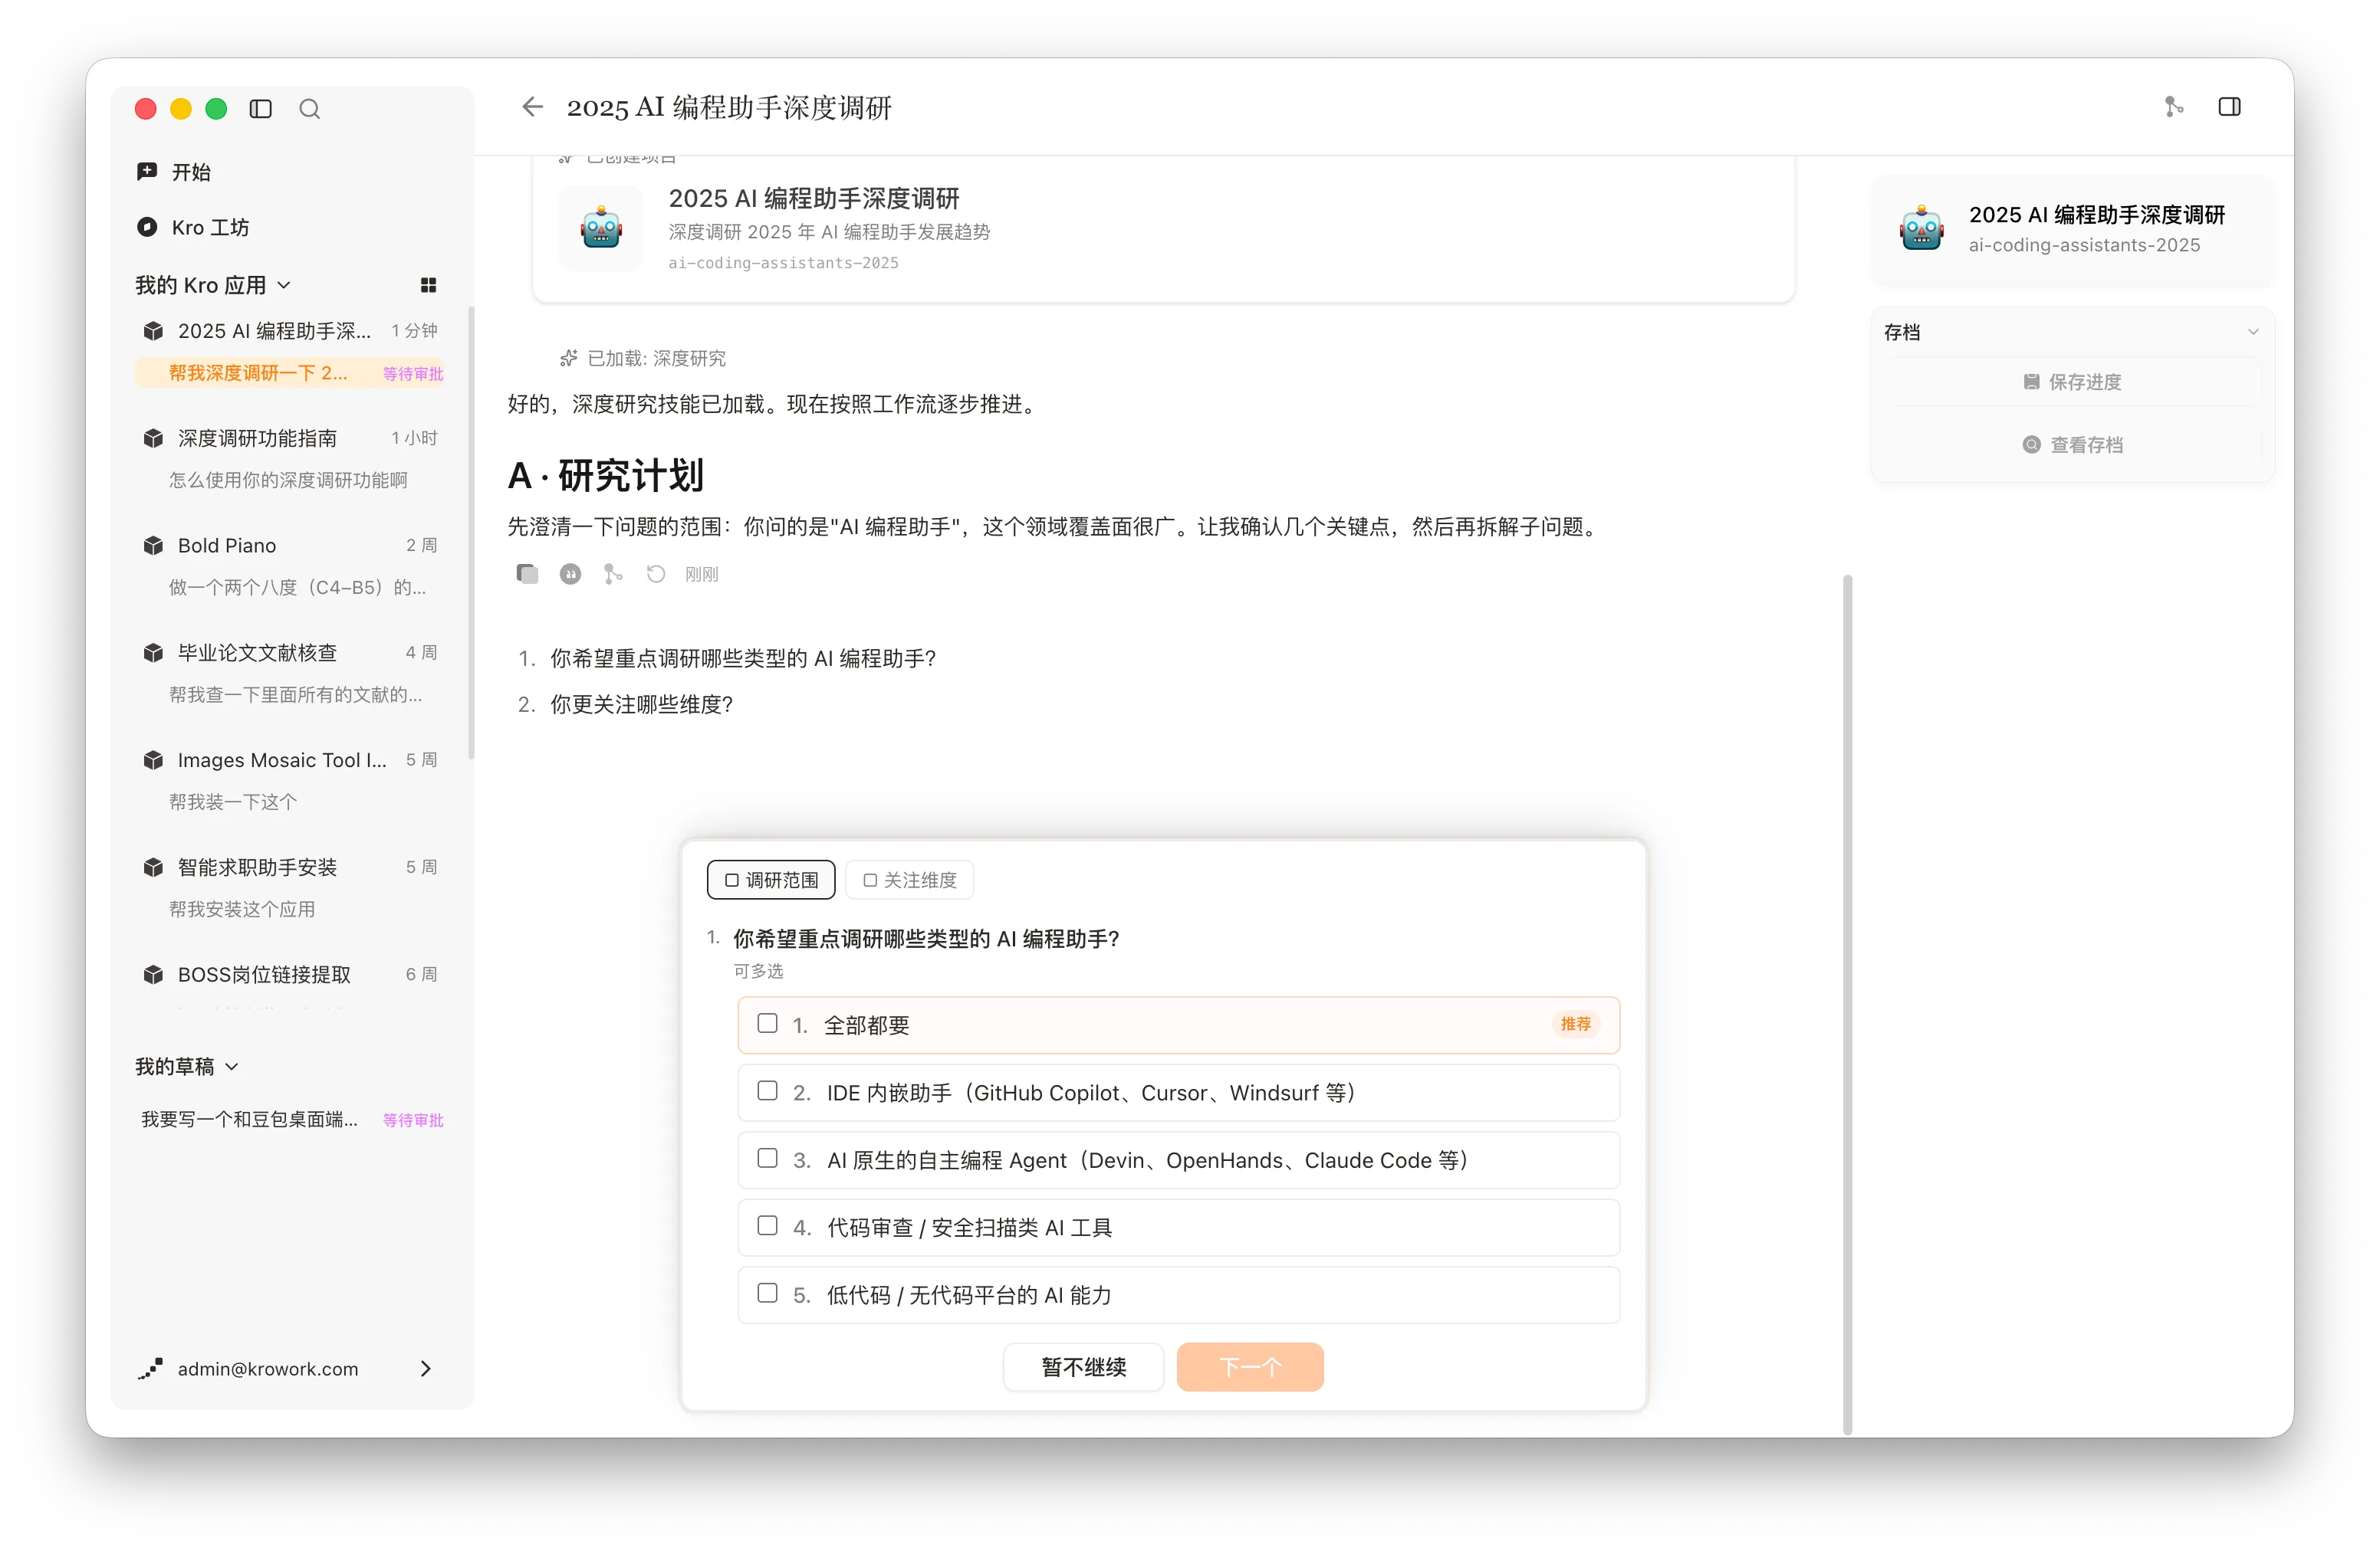
Task: Click the sidebar vertical scrollbar
Action: pyautogui.click(x=470, y=533)
